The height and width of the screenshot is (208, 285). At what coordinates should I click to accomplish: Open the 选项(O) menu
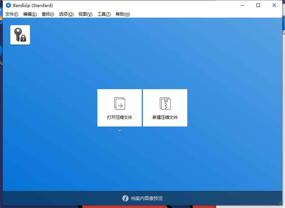point(66,14)
